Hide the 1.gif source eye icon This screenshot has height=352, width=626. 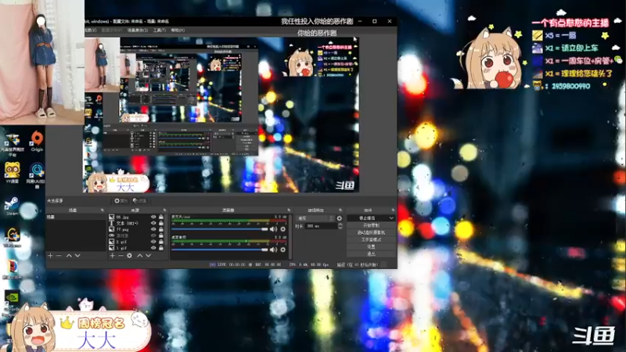pos(153,248)
